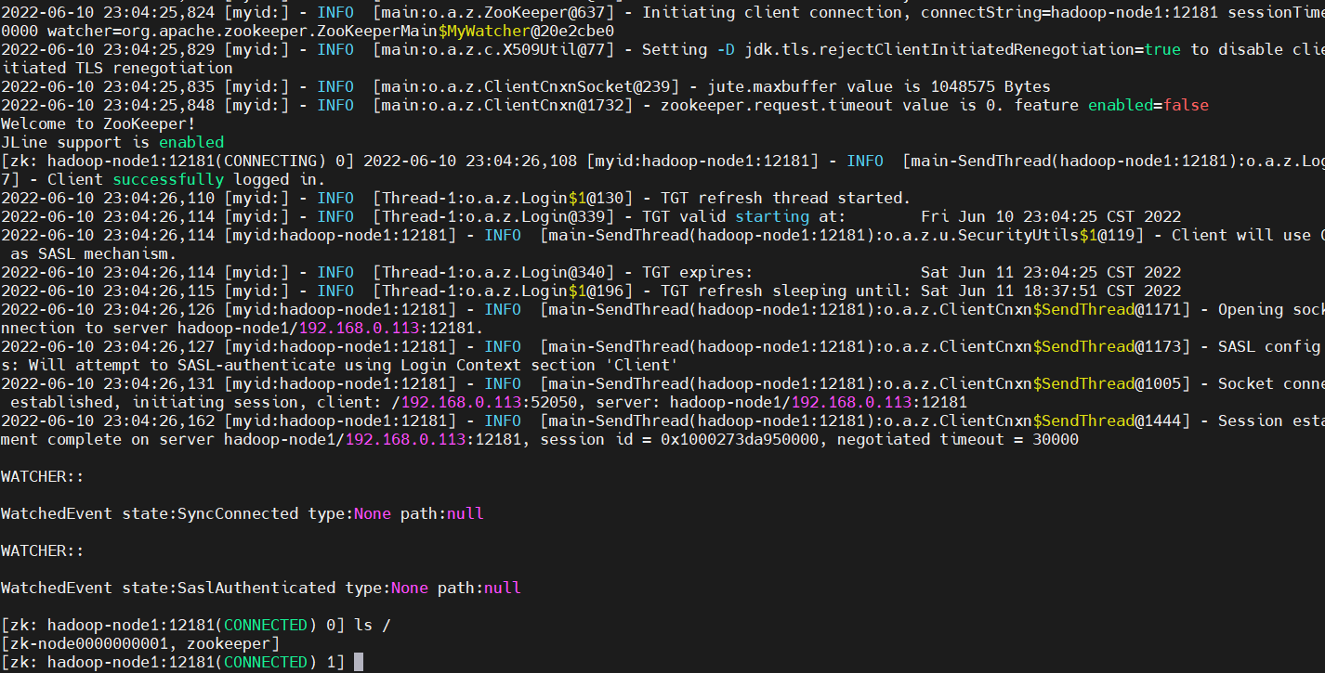Click the typed "ls /" command
Screen dimensions: 1325x673
coord(372,625)
